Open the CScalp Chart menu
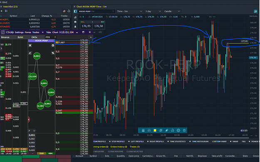The height and width of the screenshot is (162, 260). (55, 32)
